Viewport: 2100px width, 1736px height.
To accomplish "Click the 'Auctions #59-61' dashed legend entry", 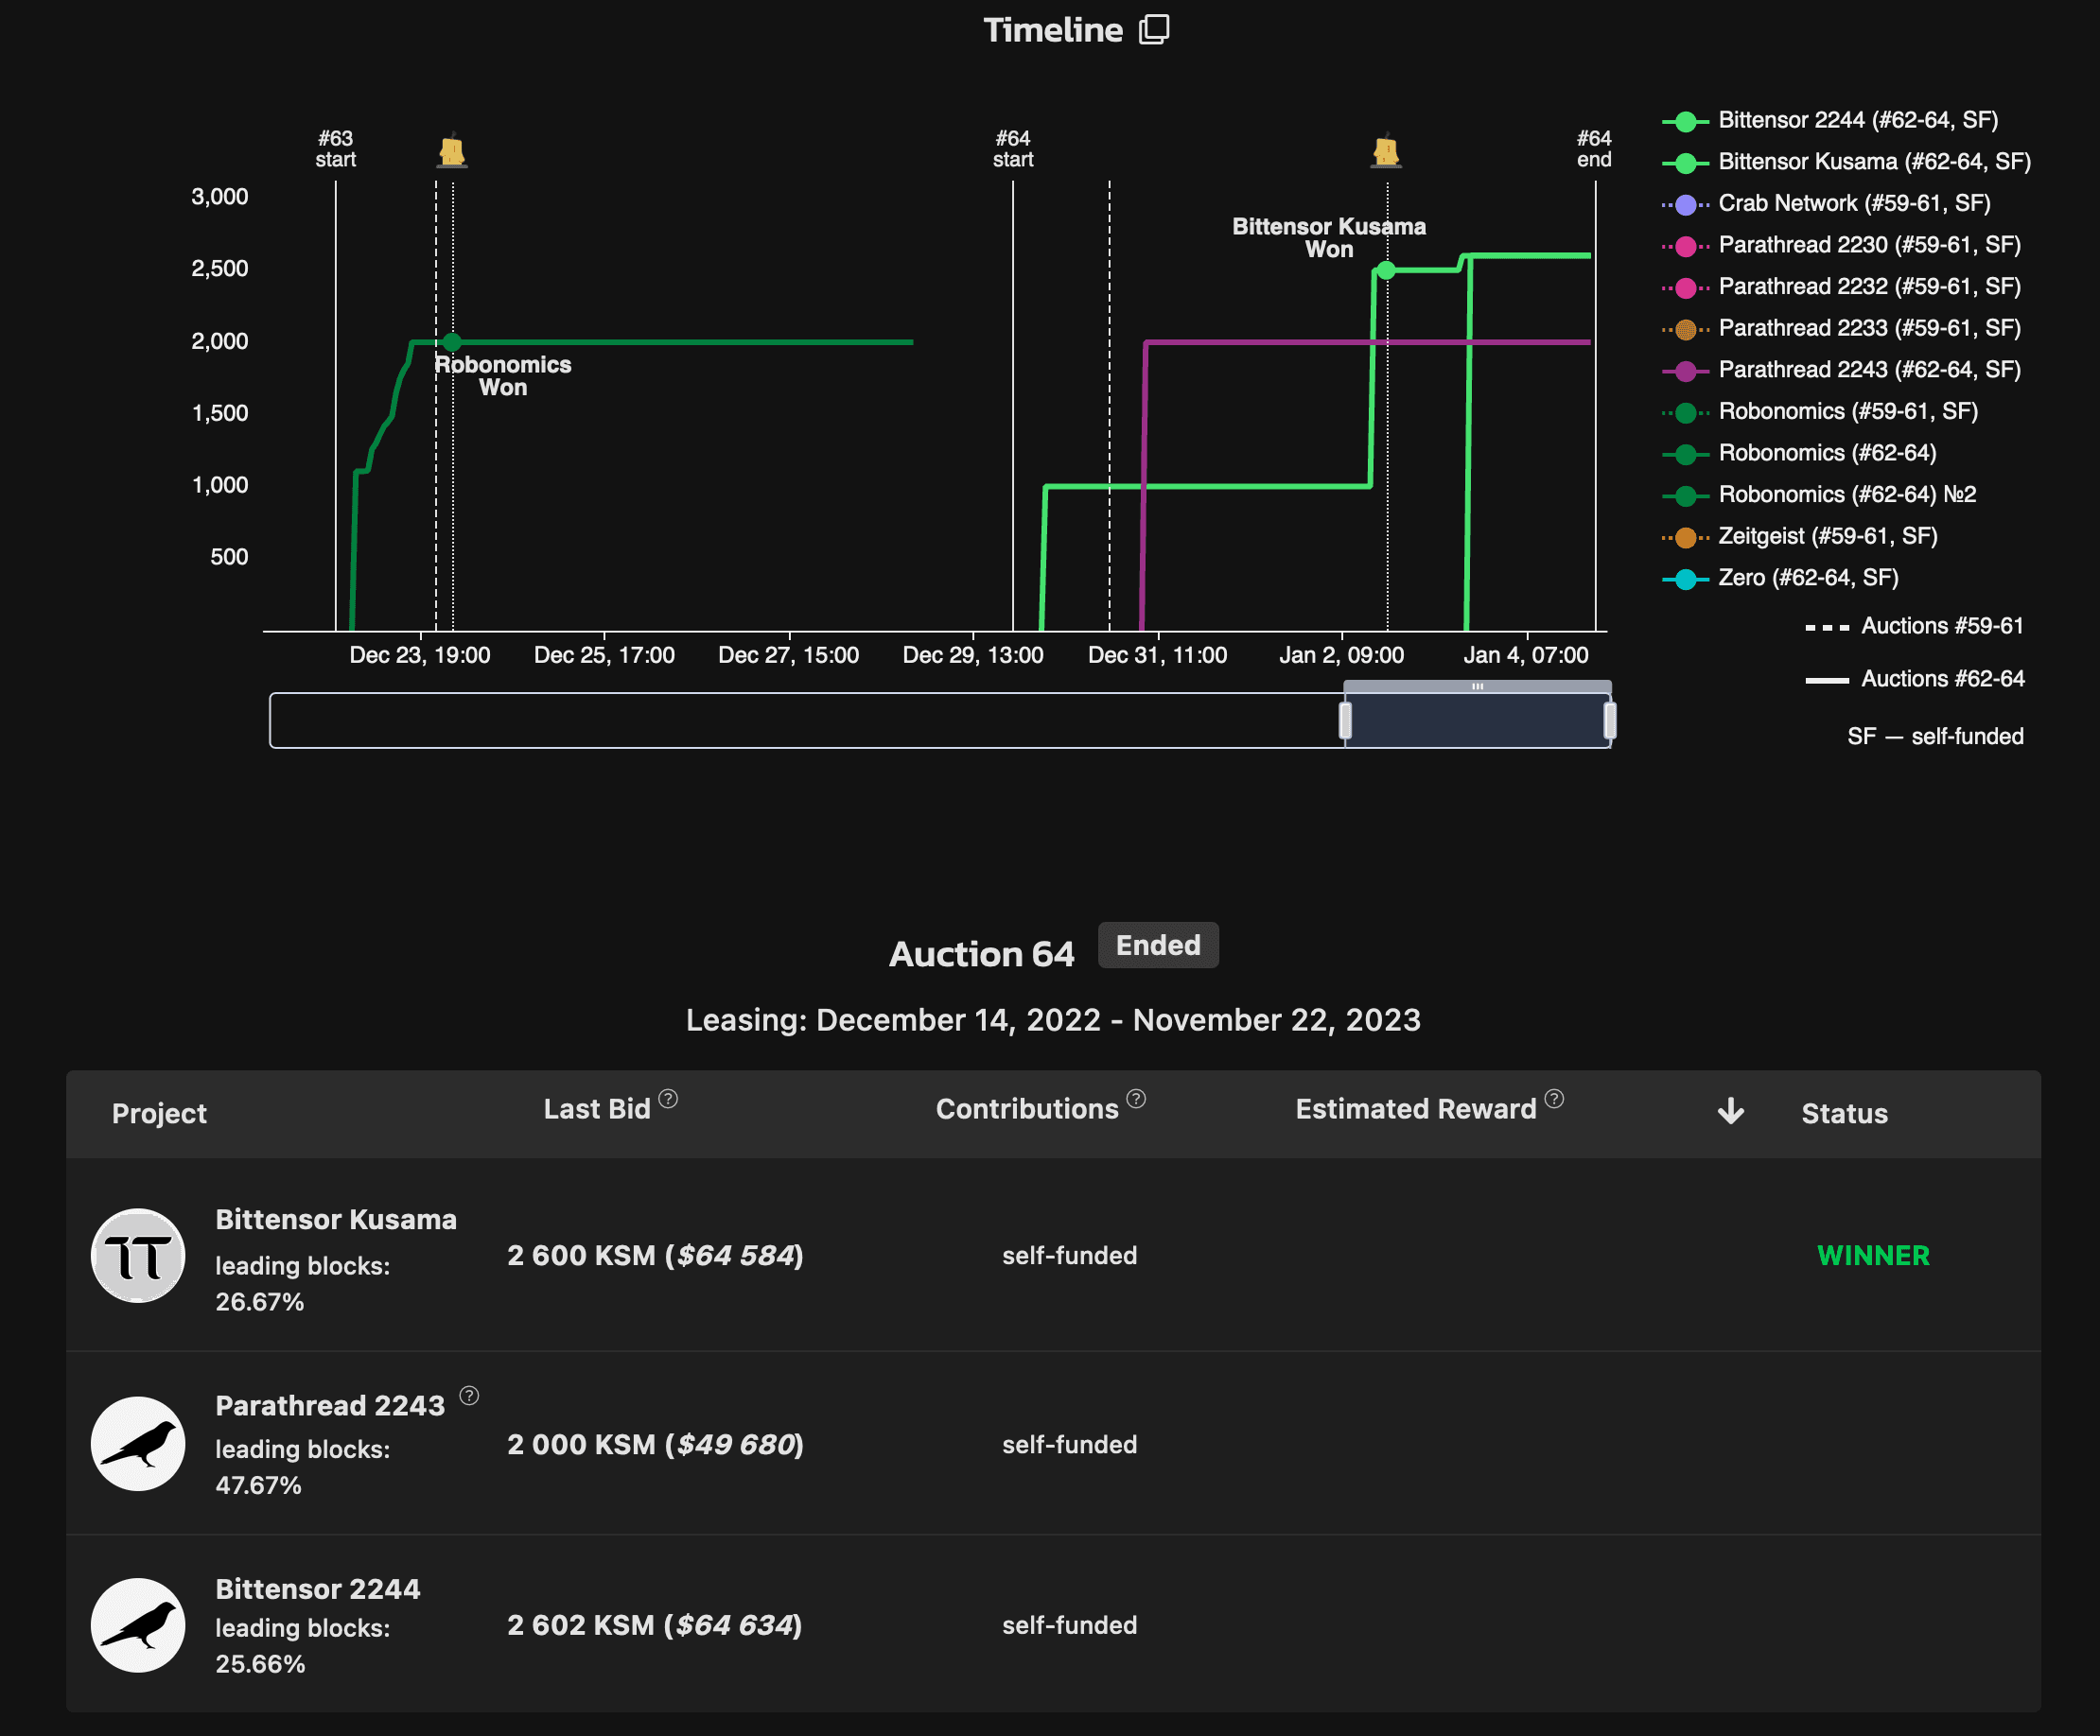I will tap(1914, 627).
